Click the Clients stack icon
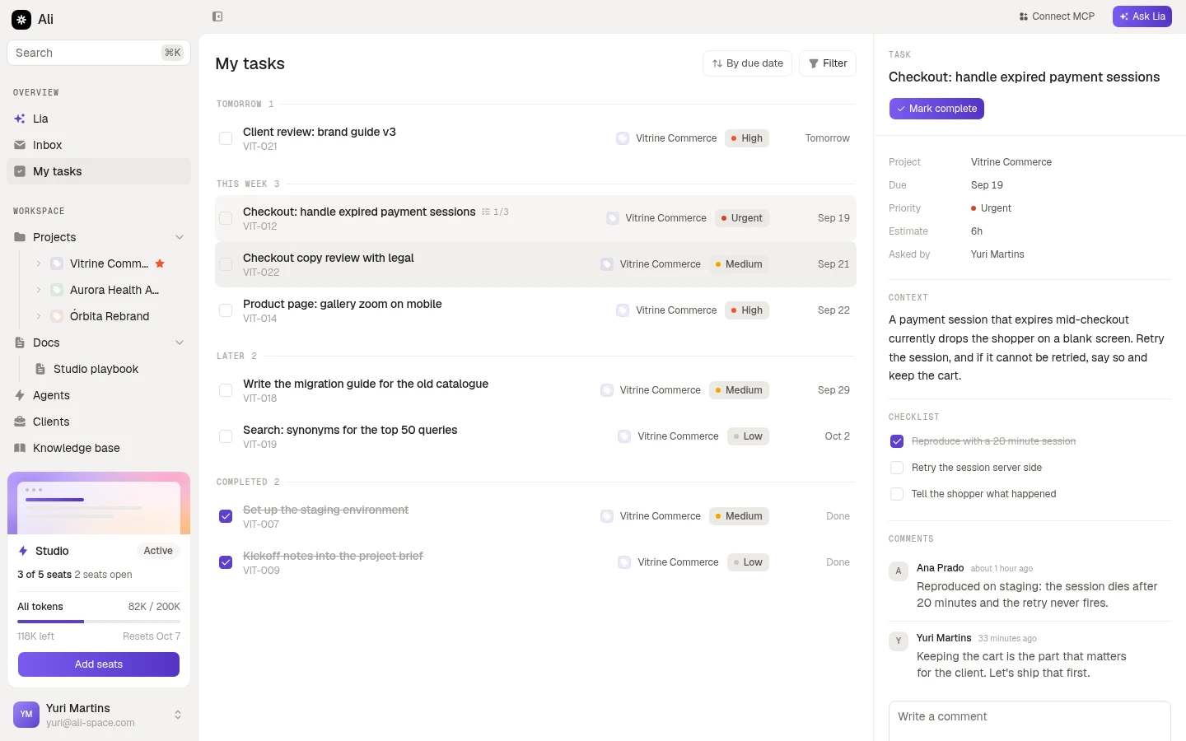 click(20, 422)
